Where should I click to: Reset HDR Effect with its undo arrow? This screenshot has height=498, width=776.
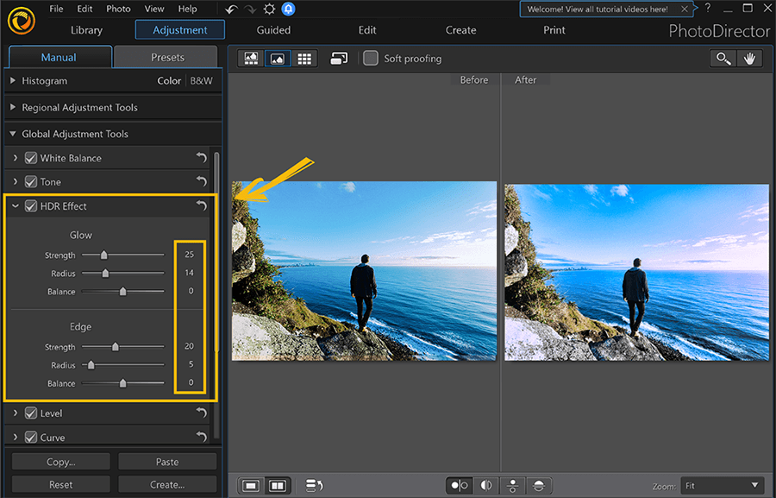coord(201,206)
